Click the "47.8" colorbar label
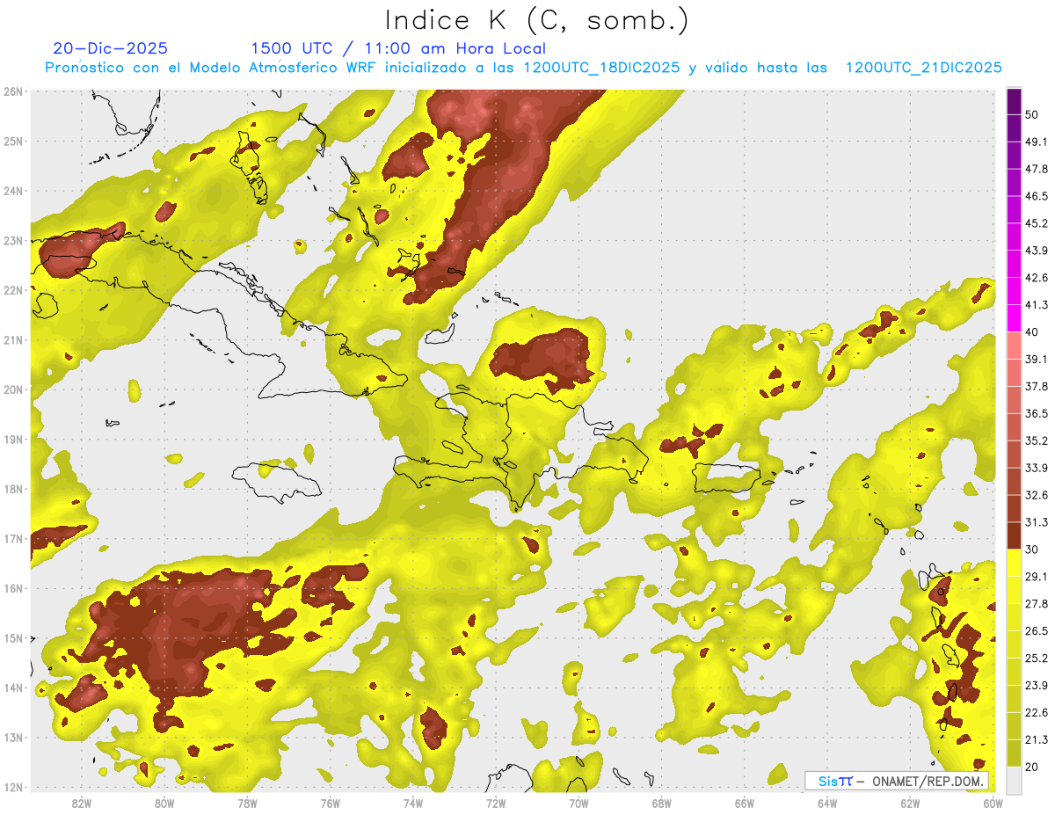Screen dimensions: 1055x815 coord(1036,169)
